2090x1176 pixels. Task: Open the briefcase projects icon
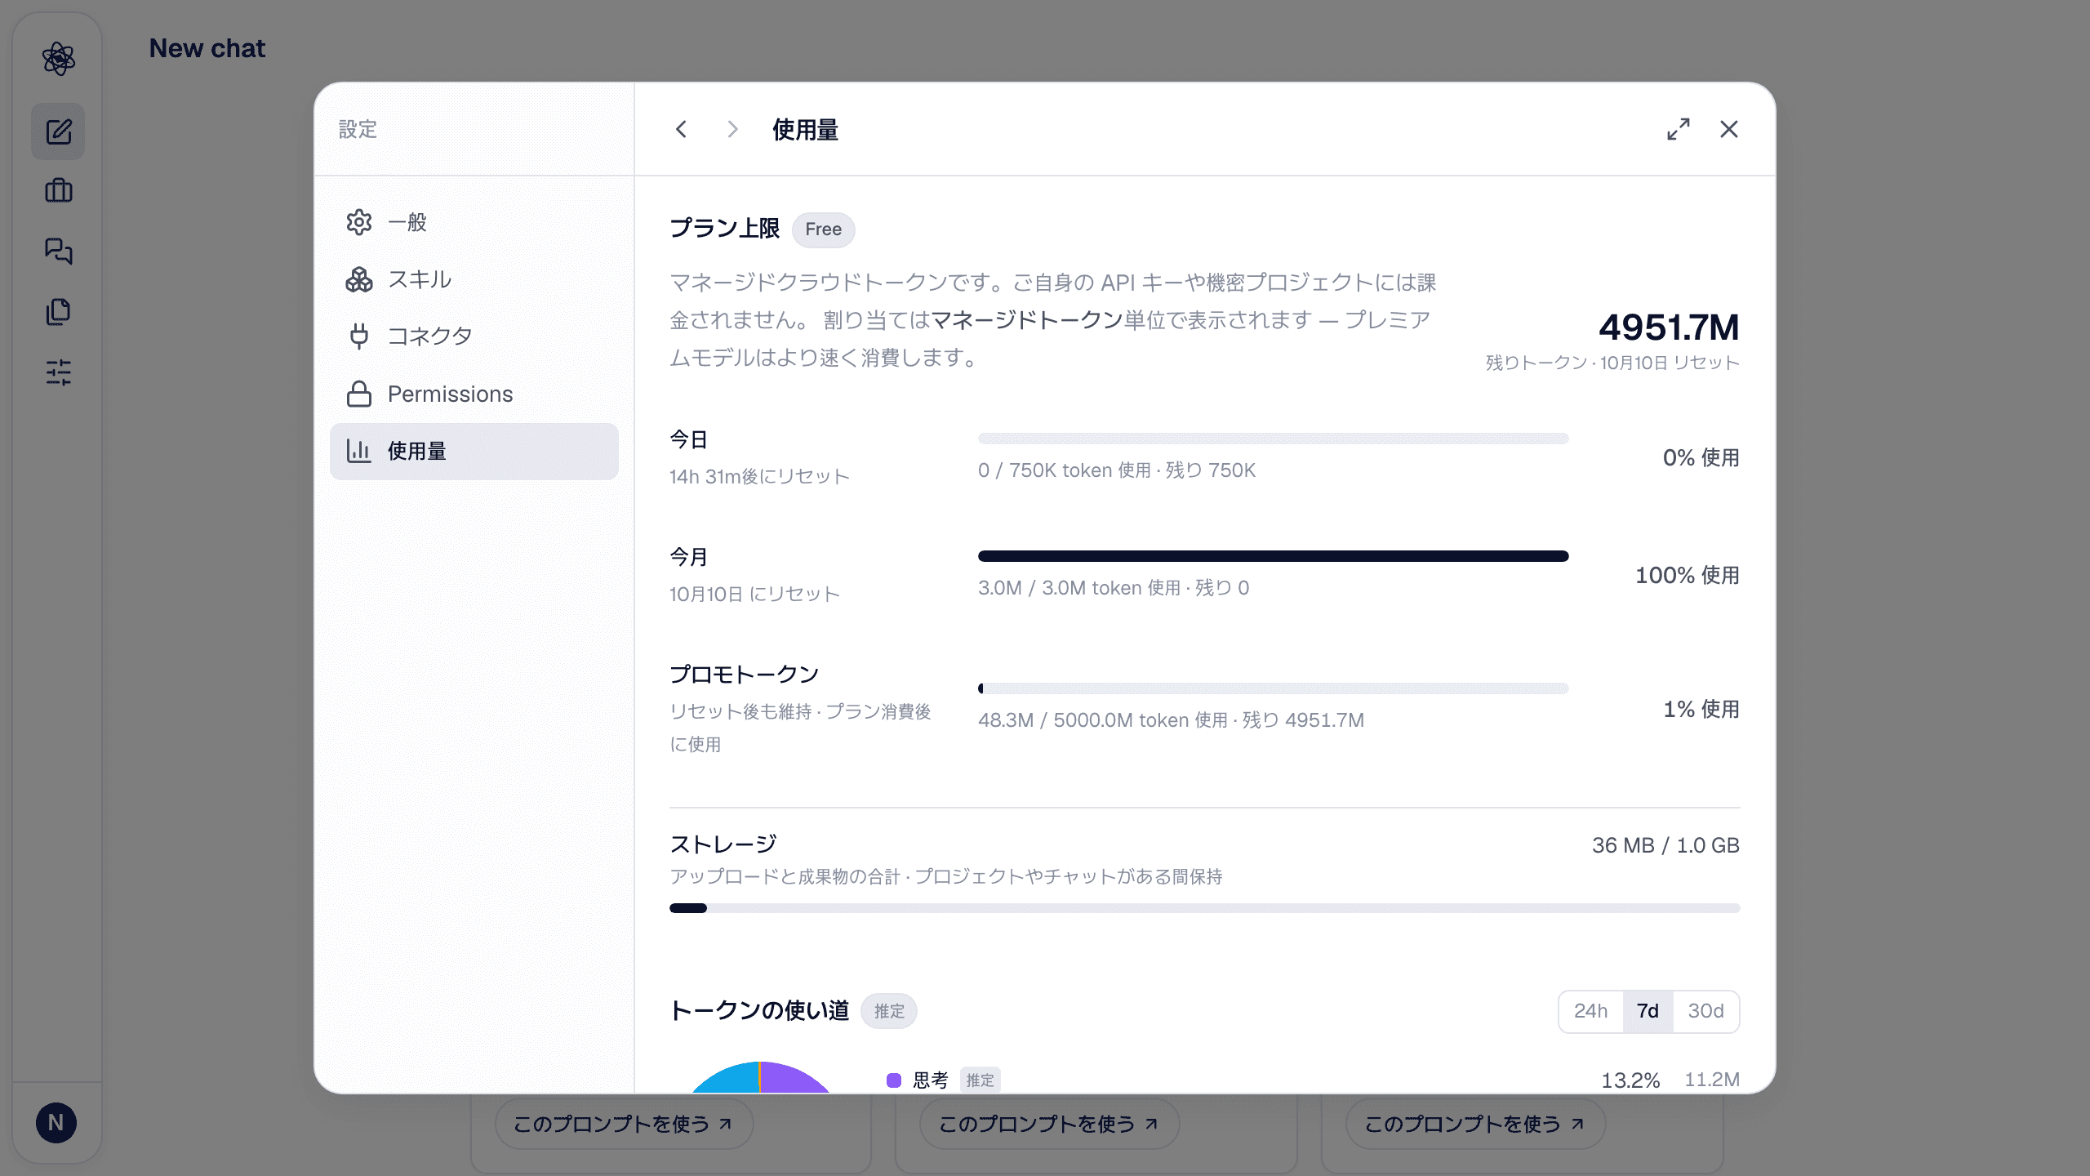tap(58, 191)
